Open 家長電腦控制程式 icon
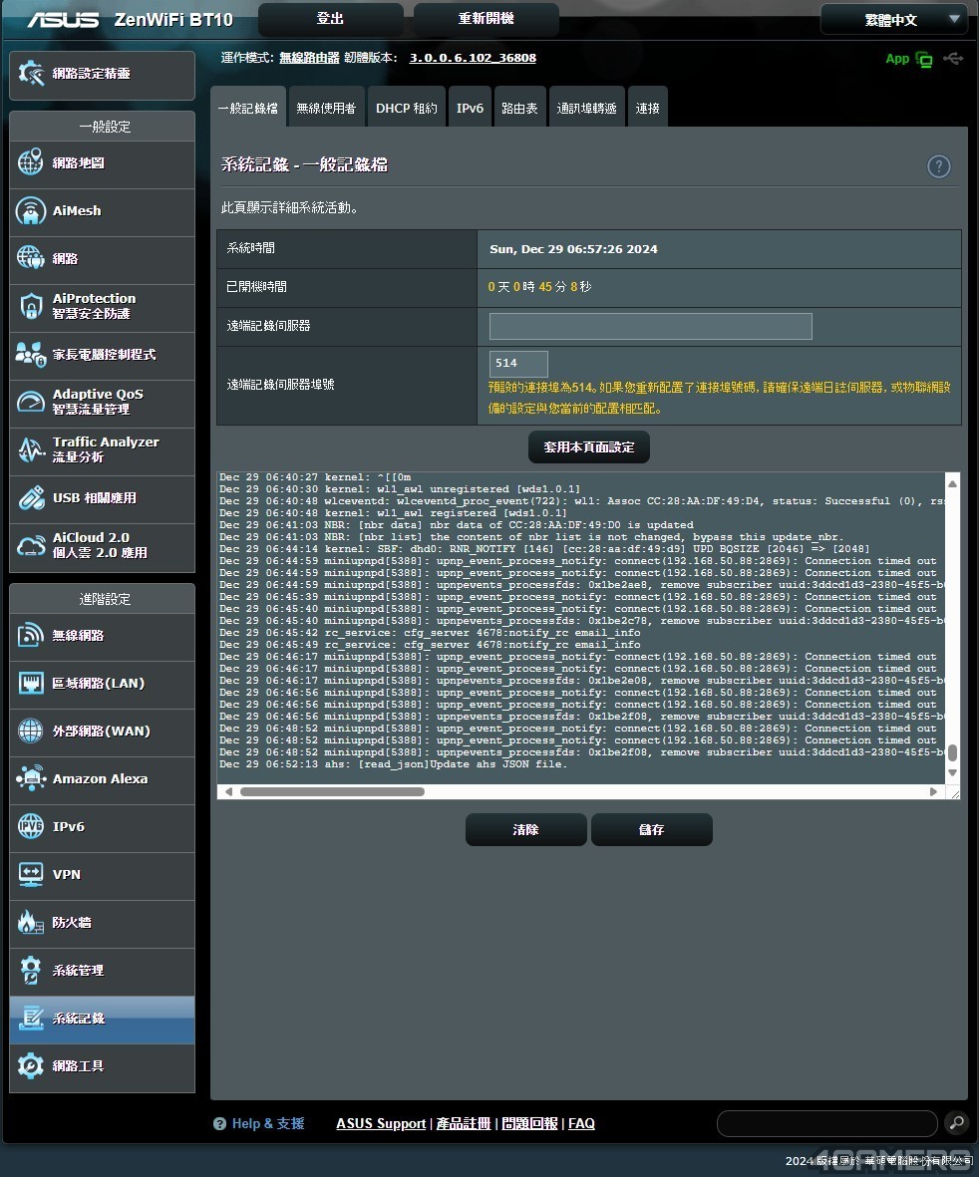 coord(31,355)
